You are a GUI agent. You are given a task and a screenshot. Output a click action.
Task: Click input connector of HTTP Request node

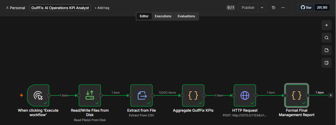pyautogui.click(x=234, y=95)
